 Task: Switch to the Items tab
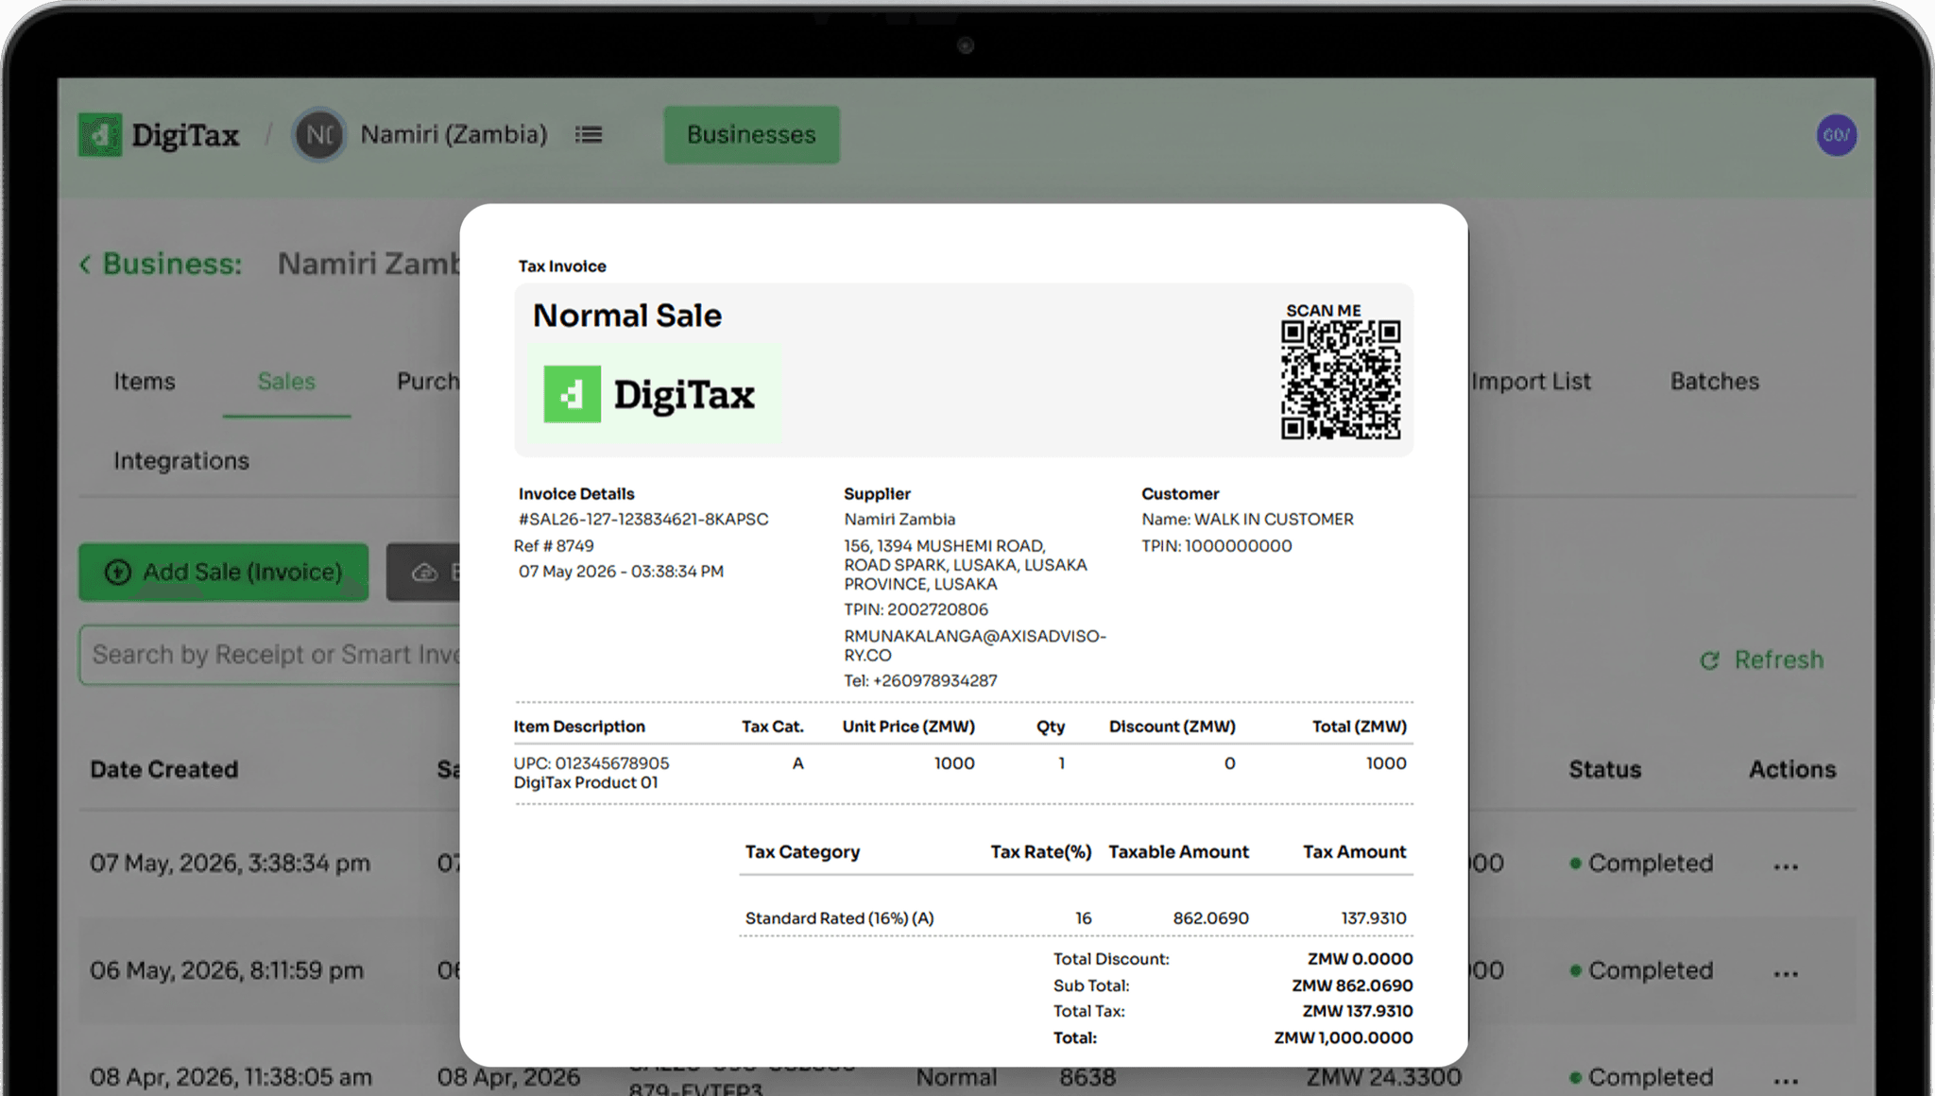[x=145, y=382]
